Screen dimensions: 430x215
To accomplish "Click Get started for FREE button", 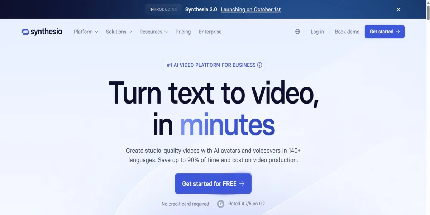I will (213, 183).
